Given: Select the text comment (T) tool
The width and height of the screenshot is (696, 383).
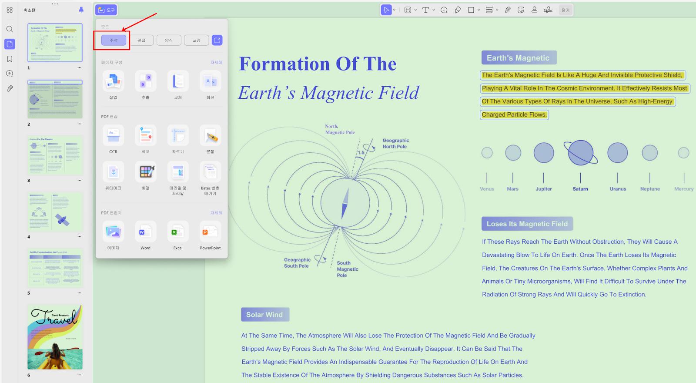Looking at the screenshot, I should click(x=426, y=10).
